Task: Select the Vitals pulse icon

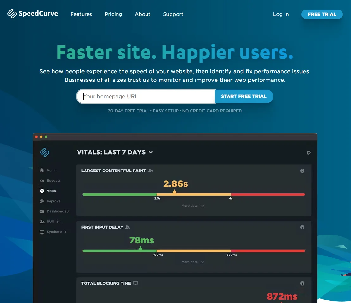Action: pos(42,191)
